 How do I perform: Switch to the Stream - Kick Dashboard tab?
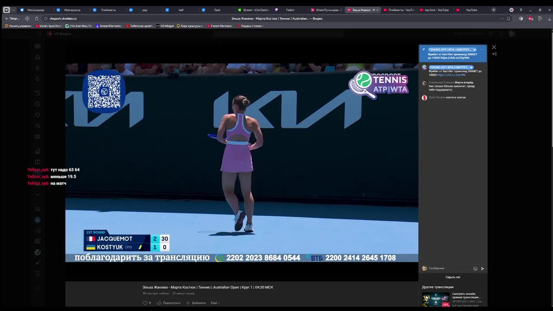coord(254,10)
